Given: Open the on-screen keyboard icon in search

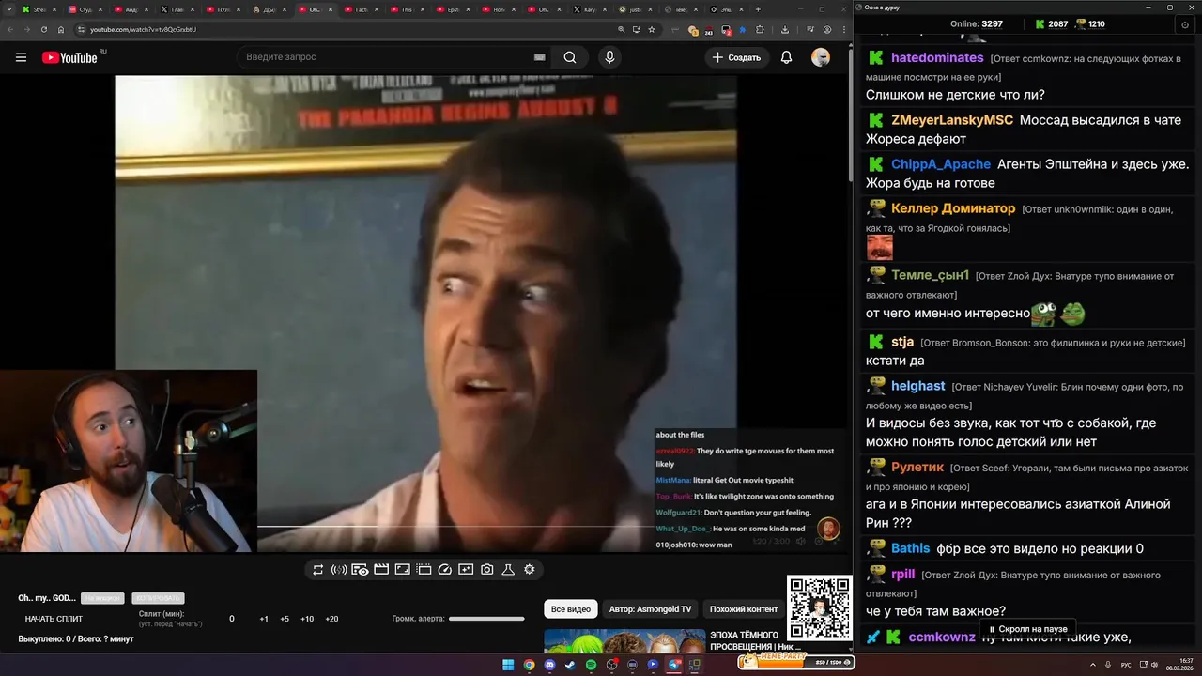Looking at the screenshot, I should (x=540, y=57).
